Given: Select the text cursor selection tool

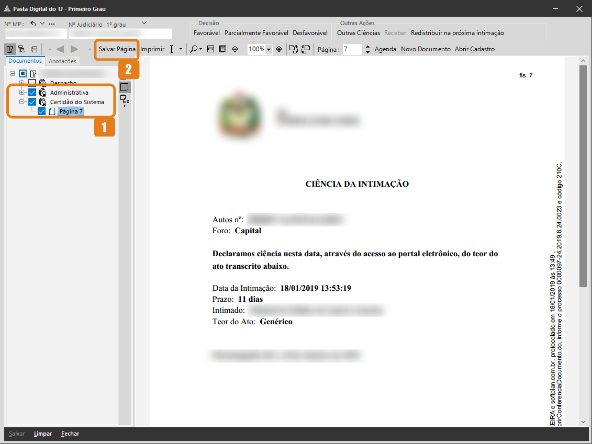Looking at the screenshot, I should click(171, 49).
